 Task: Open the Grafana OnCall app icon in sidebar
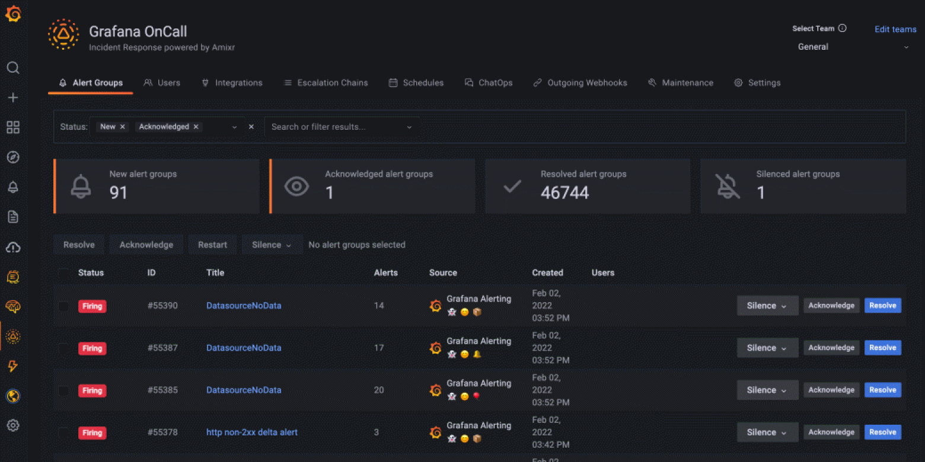[13, 336]
